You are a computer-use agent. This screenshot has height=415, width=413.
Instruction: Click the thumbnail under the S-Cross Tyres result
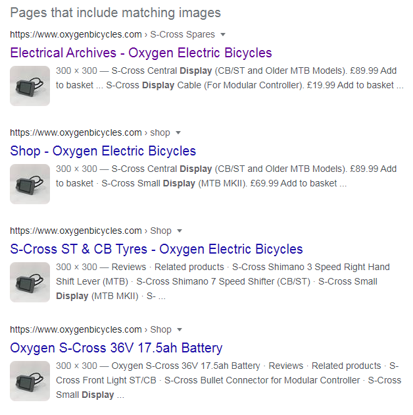[x=30, y=282]
